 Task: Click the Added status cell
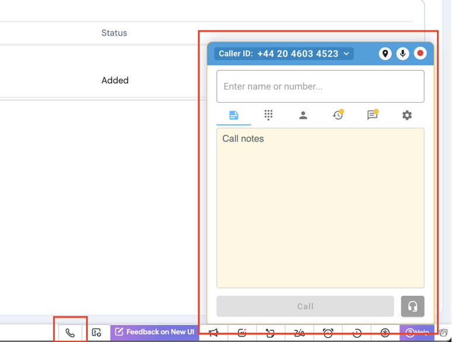tap(115, 81)
